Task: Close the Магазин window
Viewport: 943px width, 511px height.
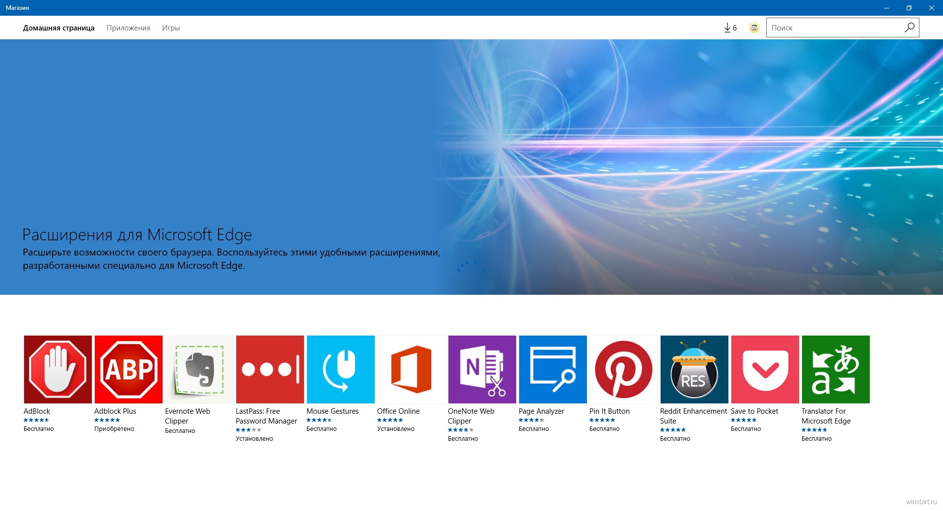Action: pyautogui.click(x=932, y=8)
